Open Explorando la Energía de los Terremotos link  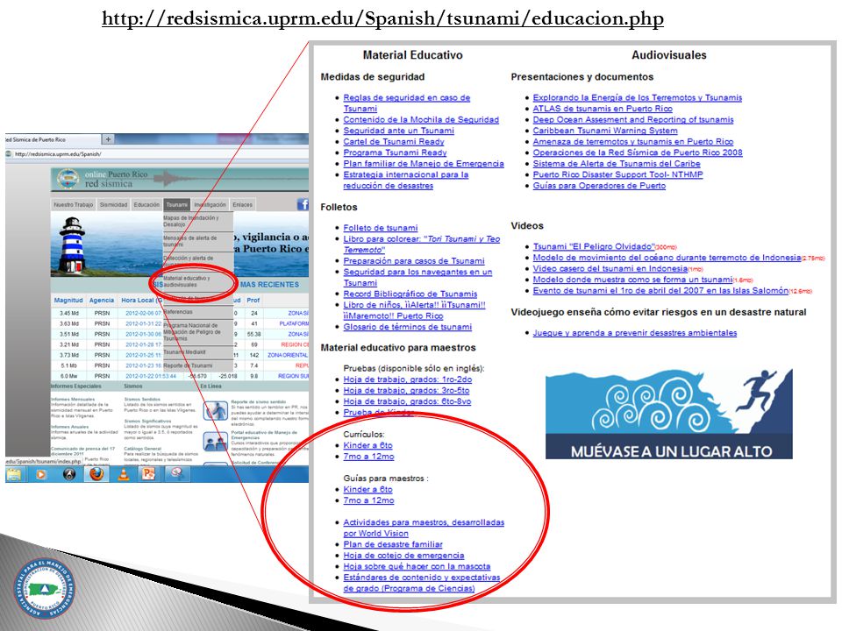pos(638,97)
